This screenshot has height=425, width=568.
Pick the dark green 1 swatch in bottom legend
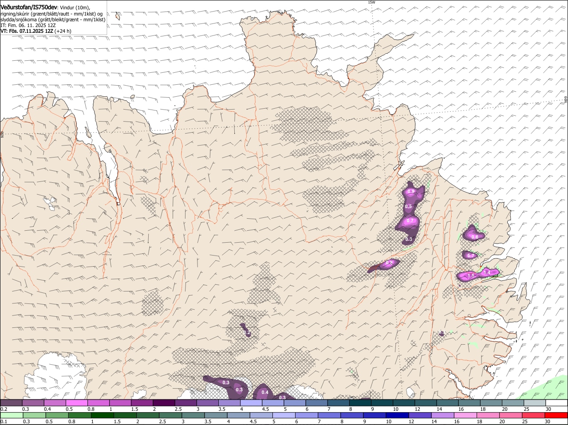pos(102,415)
